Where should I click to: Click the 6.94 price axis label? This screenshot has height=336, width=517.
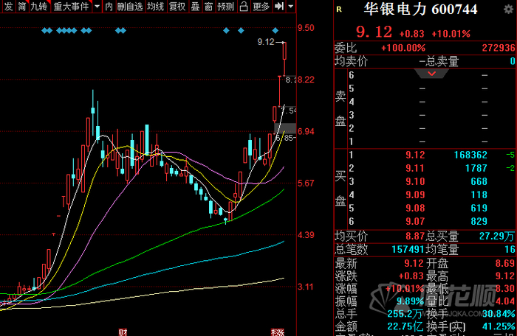tap(306, 131)
